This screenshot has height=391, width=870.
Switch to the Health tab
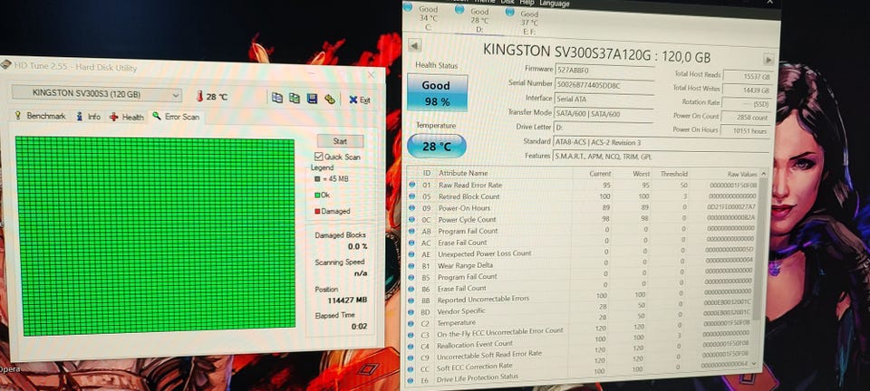pos(127,117)
